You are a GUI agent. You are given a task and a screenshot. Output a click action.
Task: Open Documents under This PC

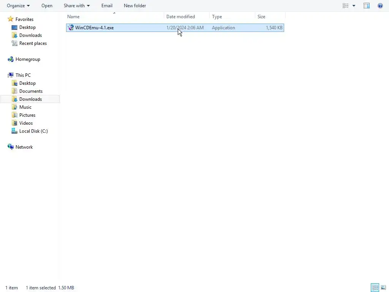click(31, 91)
